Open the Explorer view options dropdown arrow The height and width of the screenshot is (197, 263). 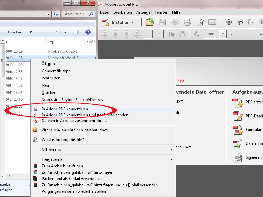[65, 32]
